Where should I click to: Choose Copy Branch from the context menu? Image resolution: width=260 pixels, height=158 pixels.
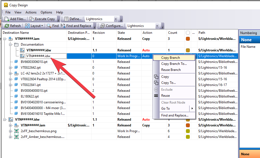(x=174, y=58)
